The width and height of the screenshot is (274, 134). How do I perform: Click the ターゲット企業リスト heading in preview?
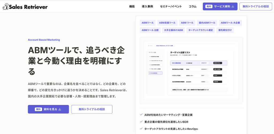[180, 52]
